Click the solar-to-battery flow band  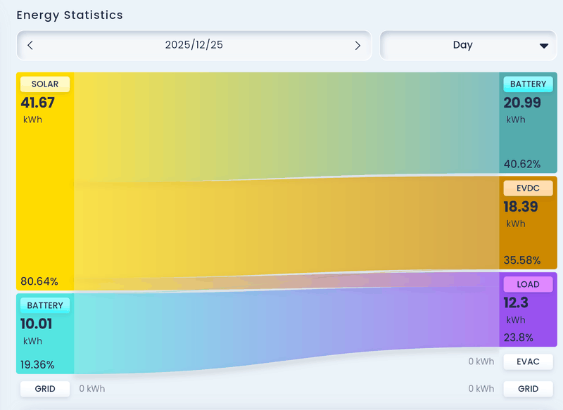281,123
